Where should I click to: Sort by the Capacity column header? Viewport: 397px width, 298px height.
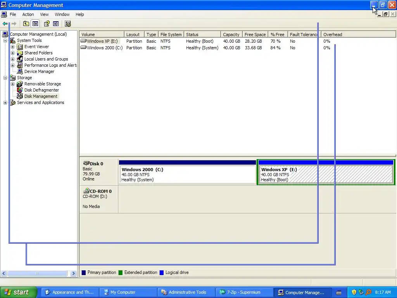232,35
